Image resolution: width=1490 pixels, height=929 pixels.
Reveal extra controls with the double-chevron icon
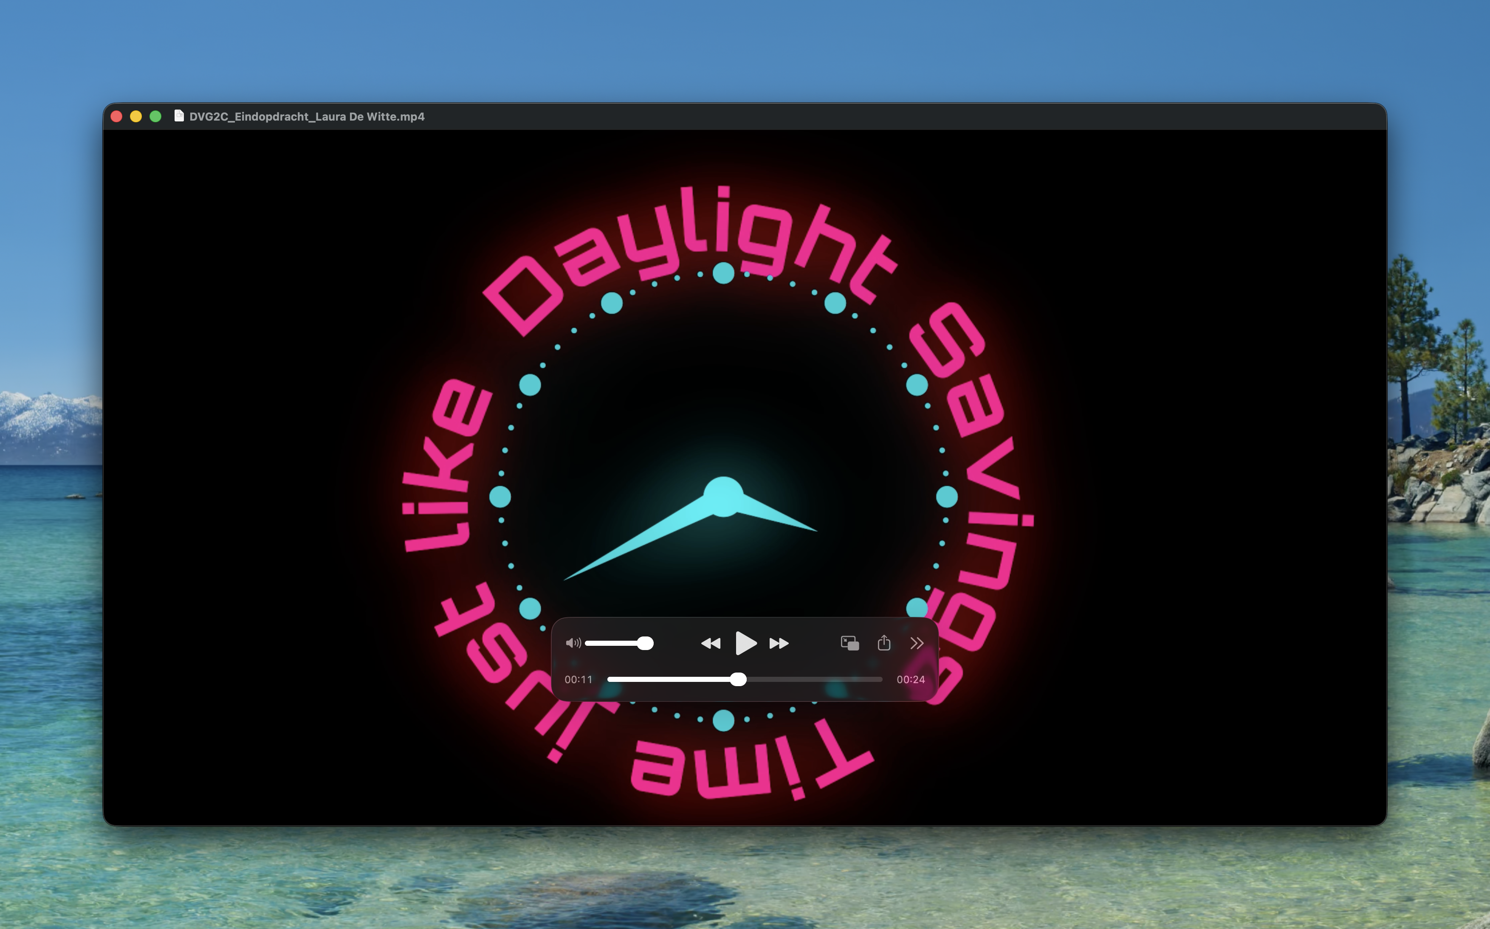click(x=917, y=643)
